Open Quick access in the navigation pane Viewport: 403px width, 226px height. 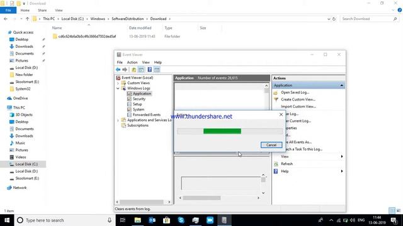23,32
